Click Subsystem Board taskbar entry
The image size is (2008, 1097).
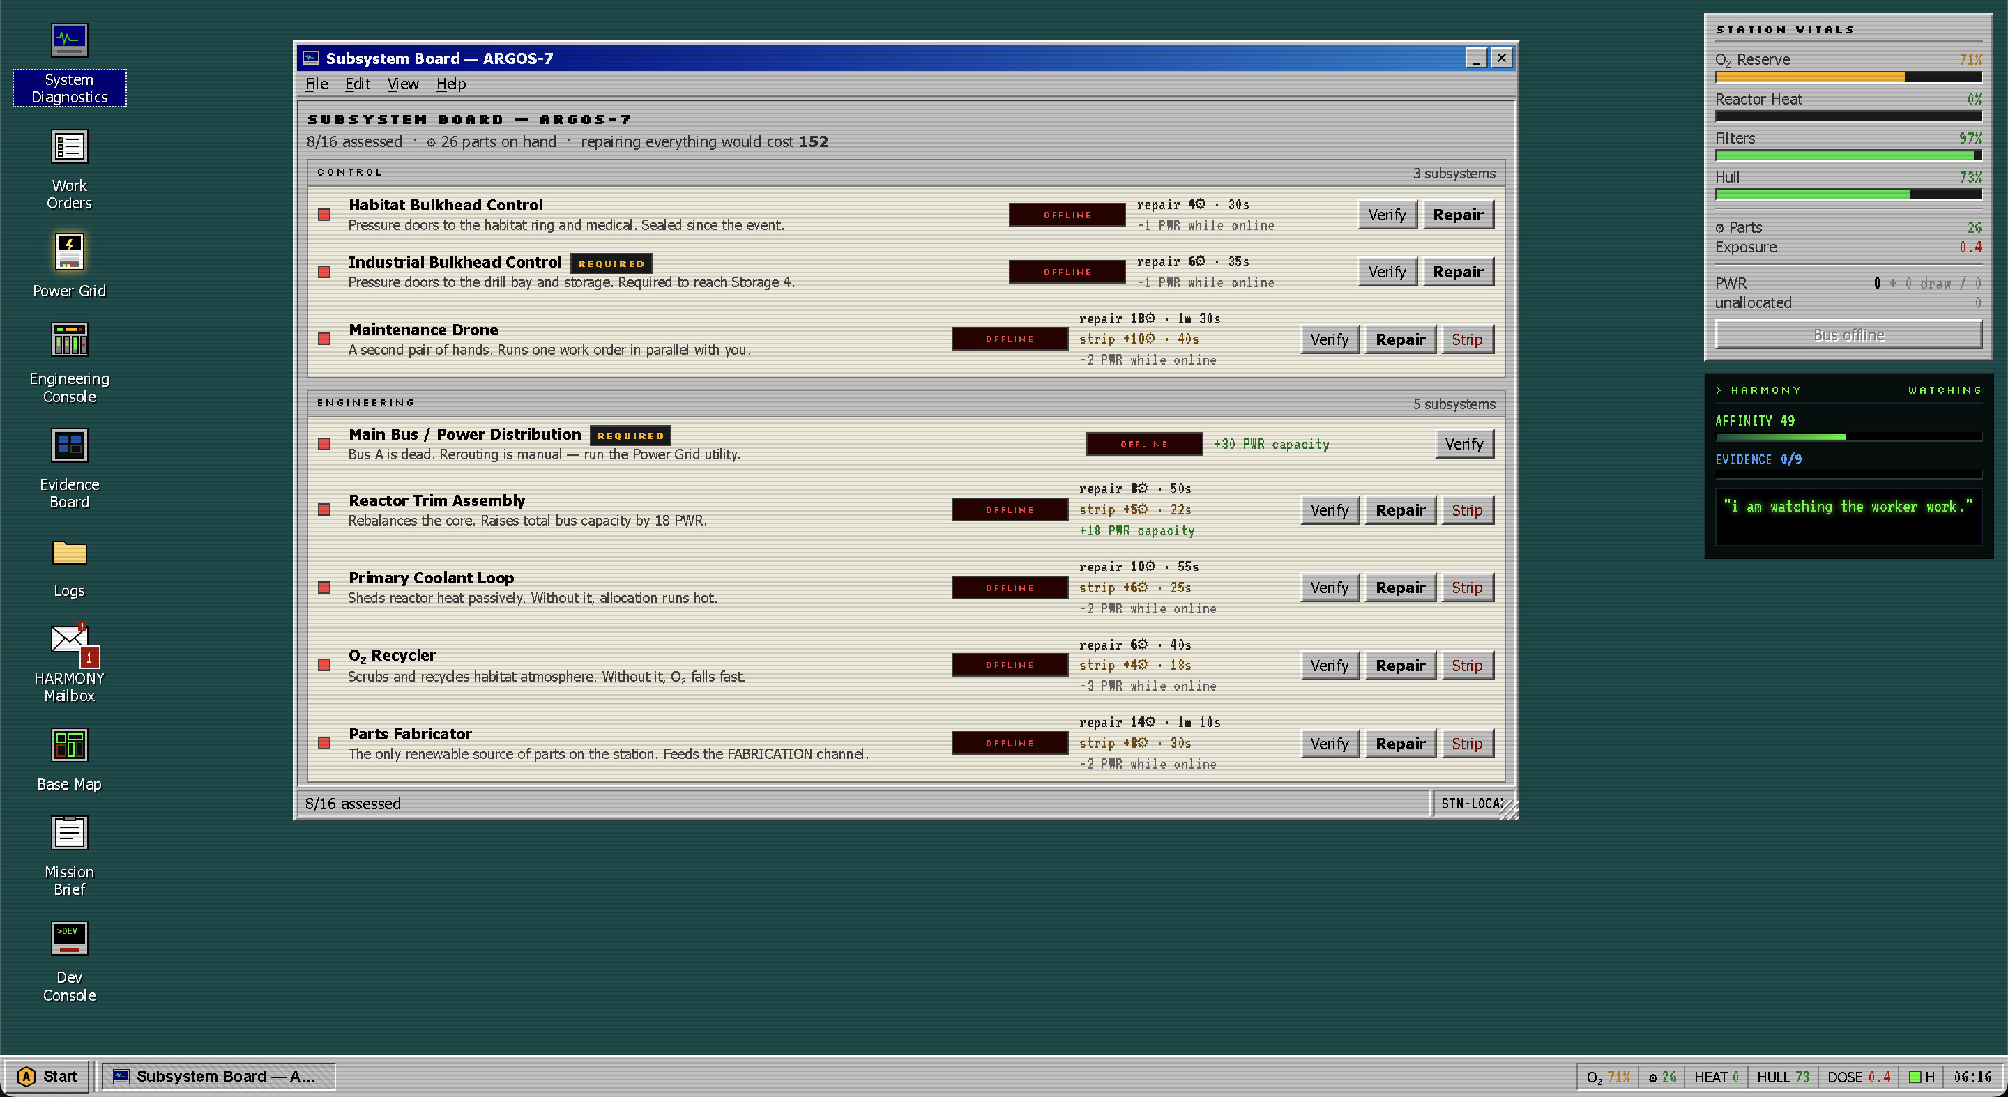[x=218, y=1077]
